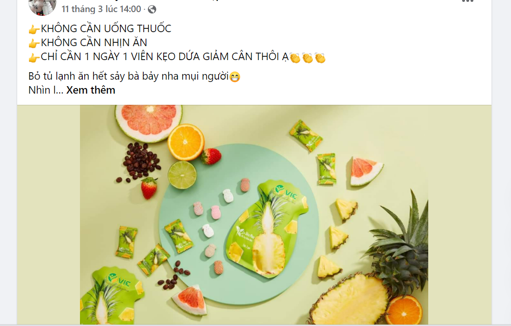Click the grapefruit half at the photo's top
Image resolution: width=511 pixels, height=326 pixels.
pyautogui.click(x=149, y=122)
